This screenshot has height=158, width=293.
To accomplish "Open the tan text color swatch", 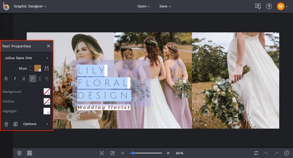I will tap(38, 68).
